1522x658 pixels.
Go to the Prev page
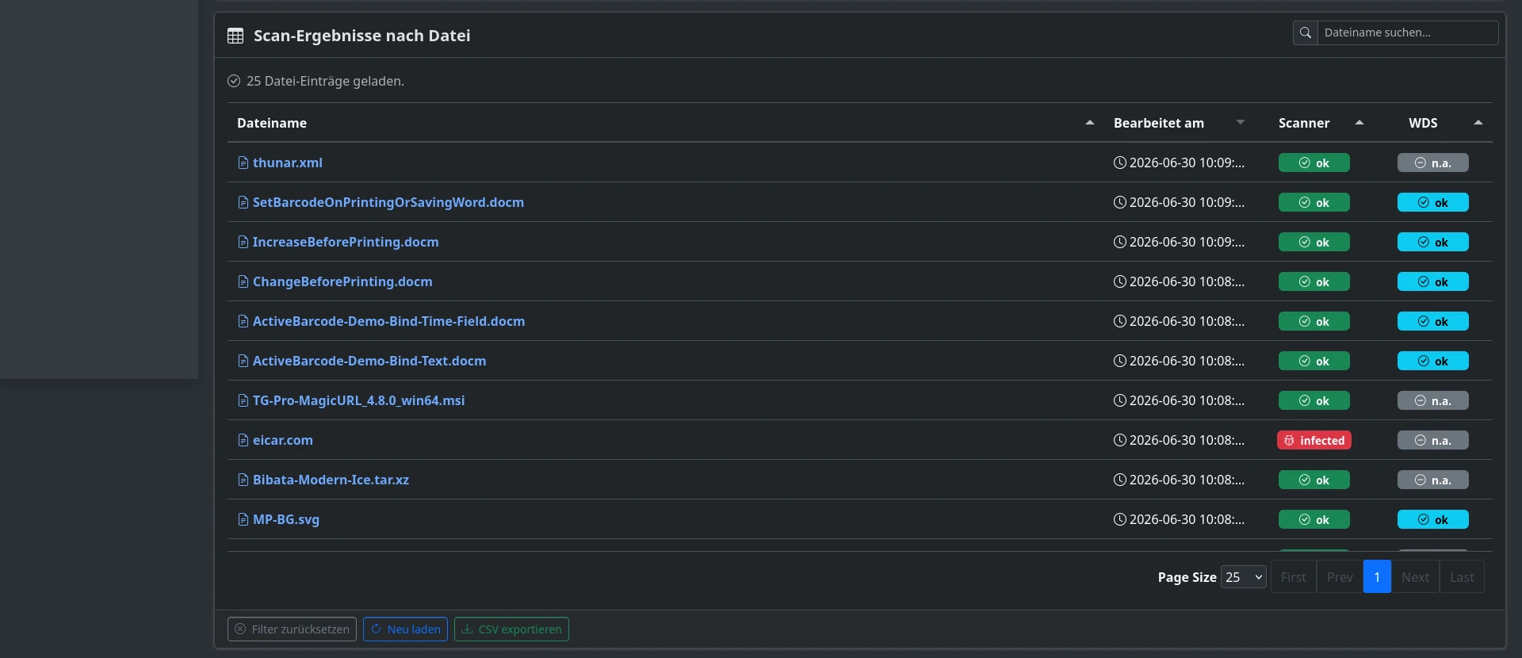(x=1340, y=577)
